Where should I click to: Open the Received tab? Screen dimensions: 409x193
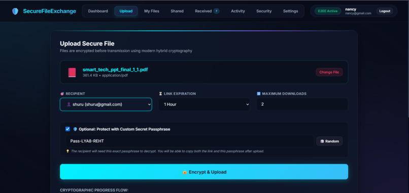tap(207, 11)
